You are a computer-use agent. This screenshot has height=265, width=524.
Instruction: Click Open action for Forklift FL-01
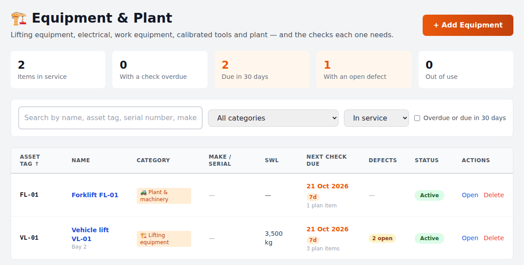point(470,195)
